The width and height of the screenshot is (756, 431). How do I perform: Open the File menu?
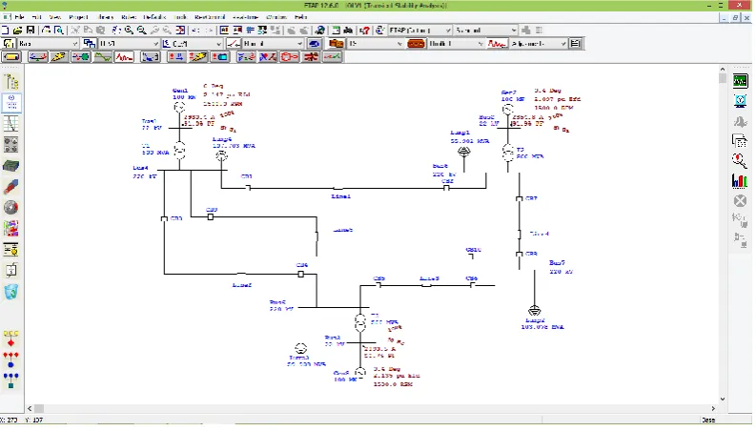tap(19, 17)
